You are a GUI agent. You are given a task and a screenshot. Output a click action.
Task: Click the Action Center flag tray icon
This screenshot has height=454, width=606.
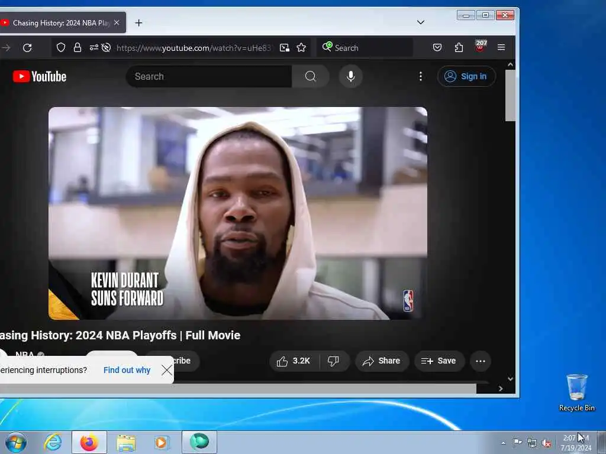coord(517,442)
